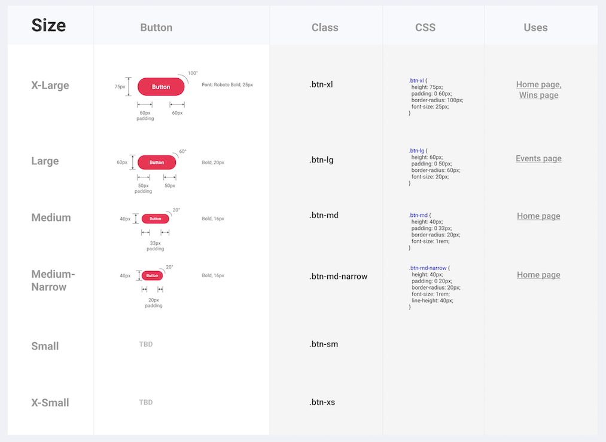Open the Home page link in Medium row
This screenshot has height=442, width=606.
538,216
